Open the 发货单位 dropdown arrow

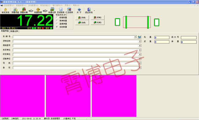(x=140, y=50)
